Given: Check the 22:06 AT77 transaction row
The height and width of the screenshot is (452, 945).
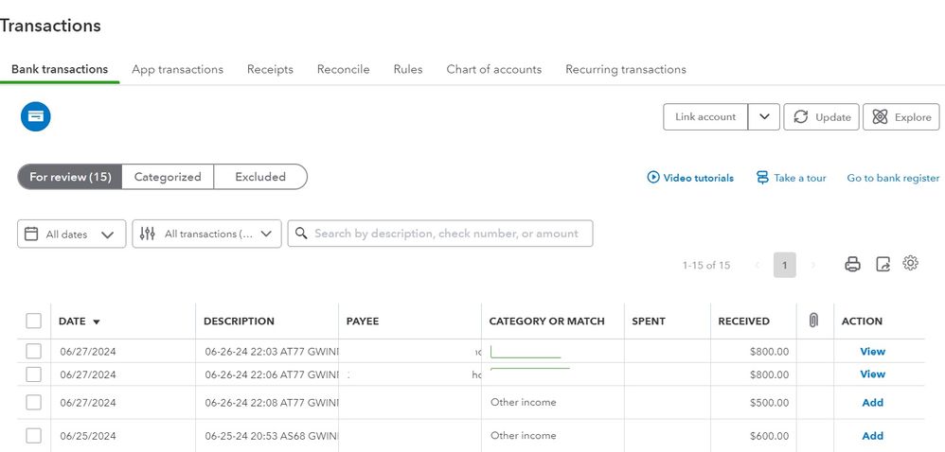Looking at the screenshot, I should [34, 374].
